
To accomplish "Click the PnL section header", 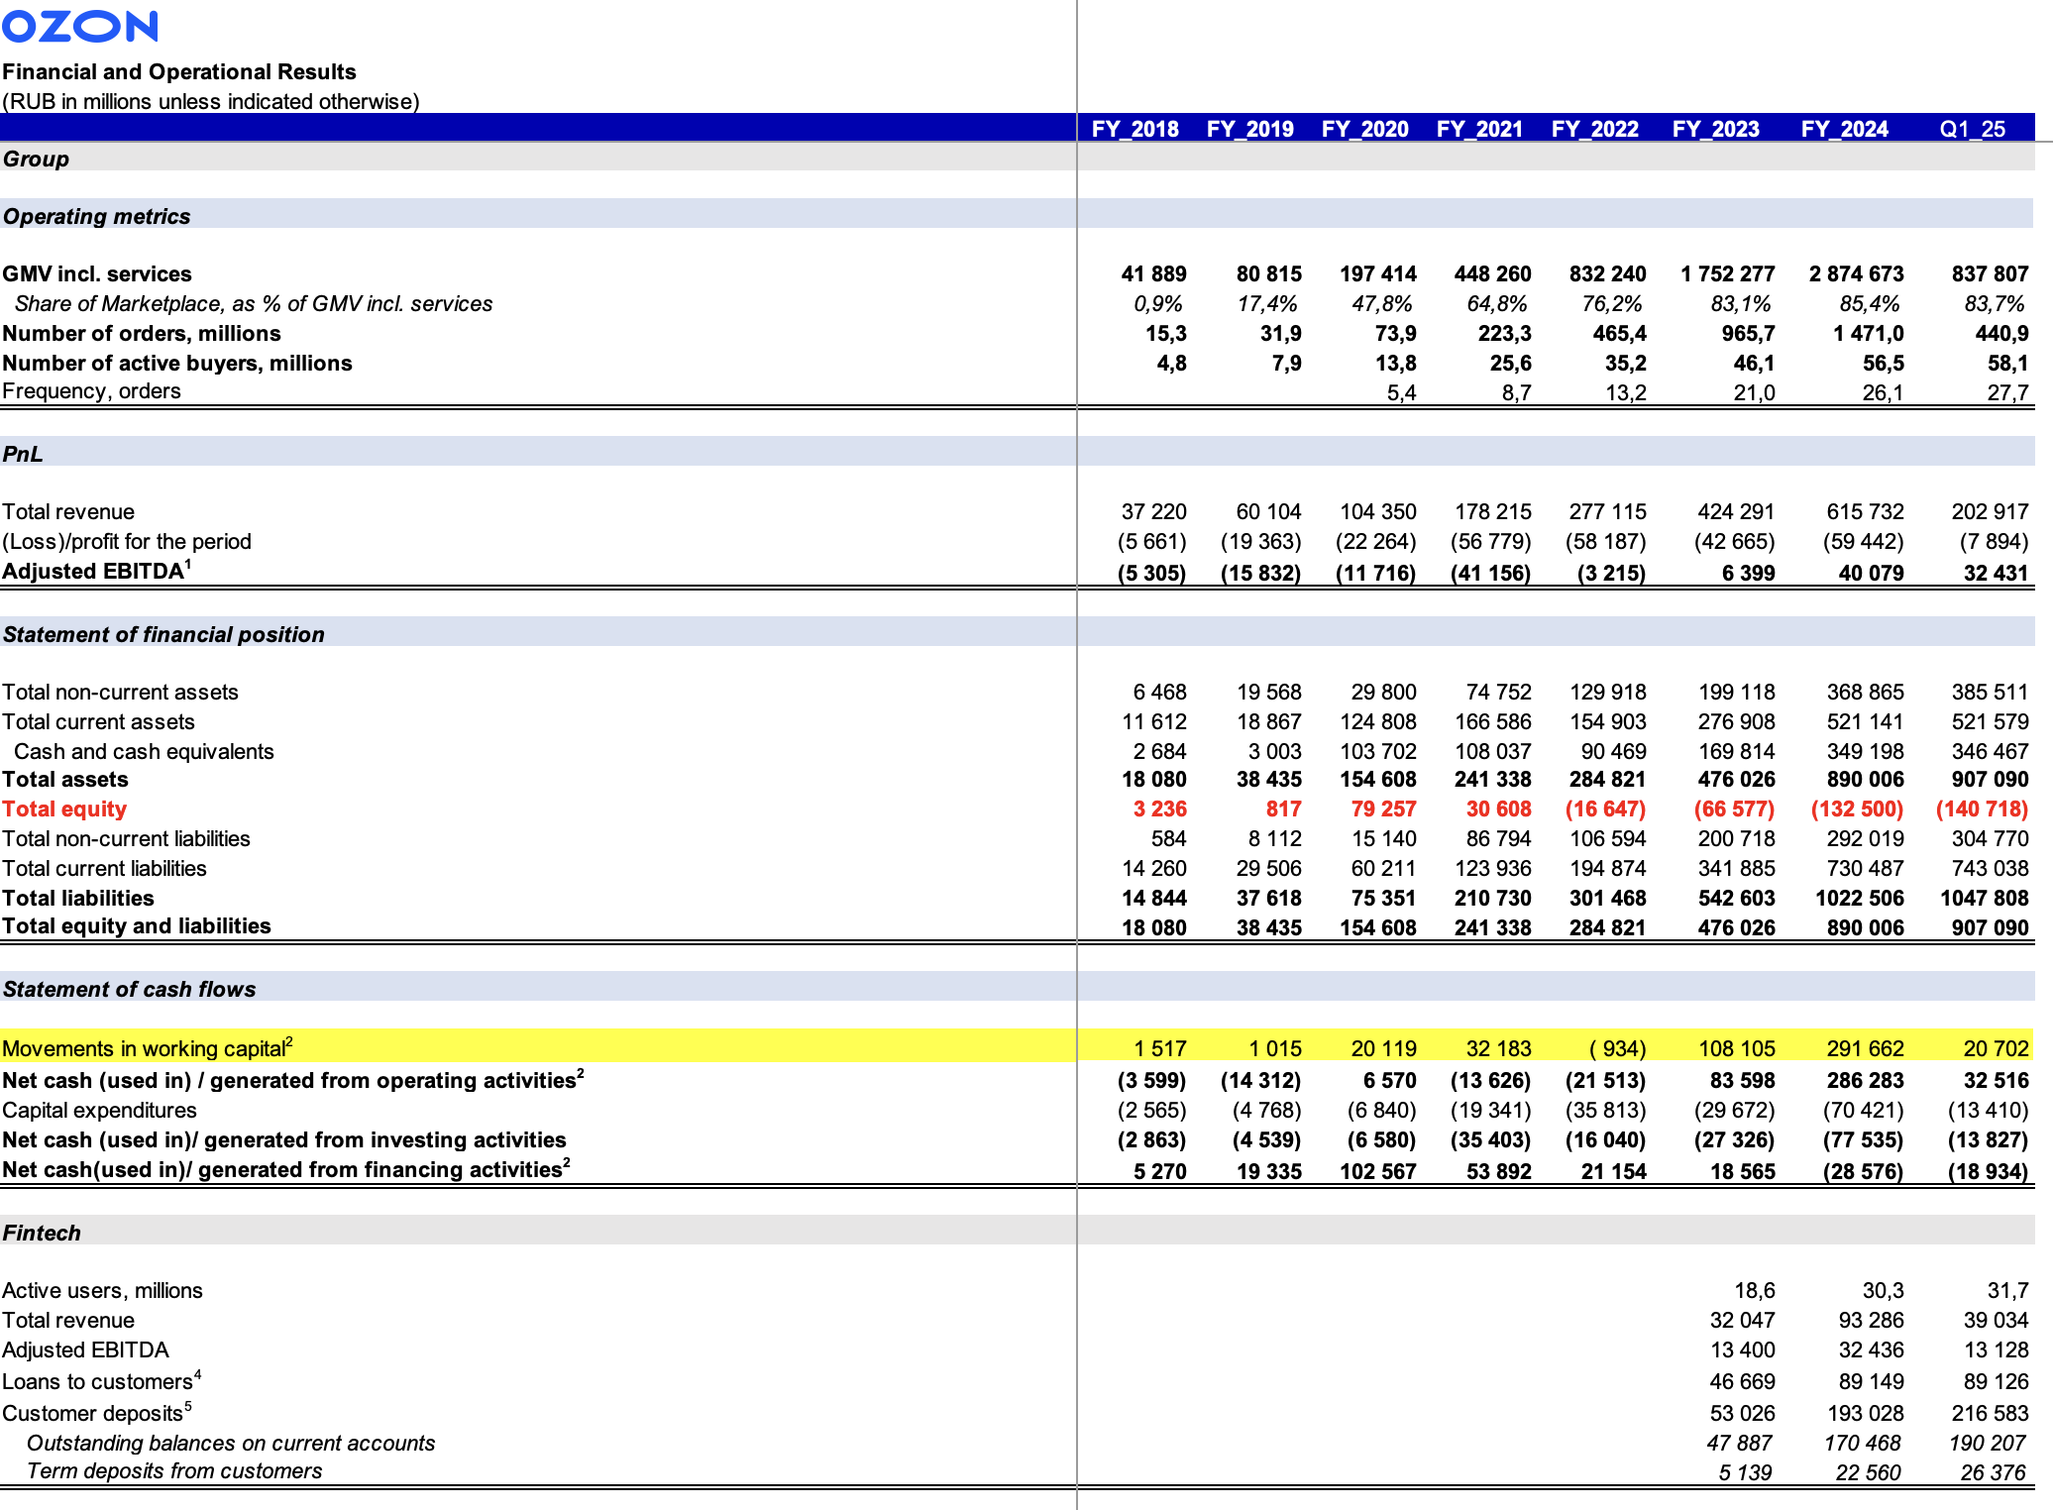I will pyautogui.click(x=23, y=454).
